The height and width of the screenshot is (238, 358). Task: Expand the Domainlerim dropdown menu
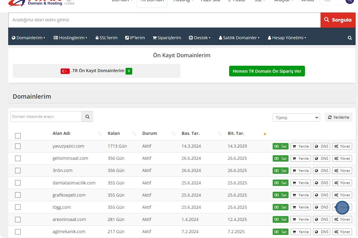(29, 38)
